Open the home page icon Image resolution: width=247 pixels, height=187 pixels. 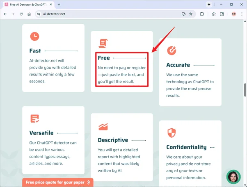tap(29, 14)
